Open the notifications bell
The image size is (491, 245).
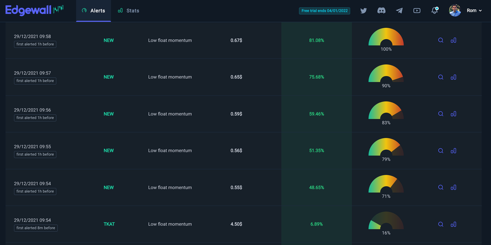click(x=434, y=11)
